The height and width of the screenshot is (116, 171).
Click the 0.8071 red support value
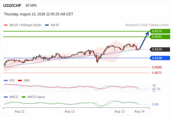(157, 73)
